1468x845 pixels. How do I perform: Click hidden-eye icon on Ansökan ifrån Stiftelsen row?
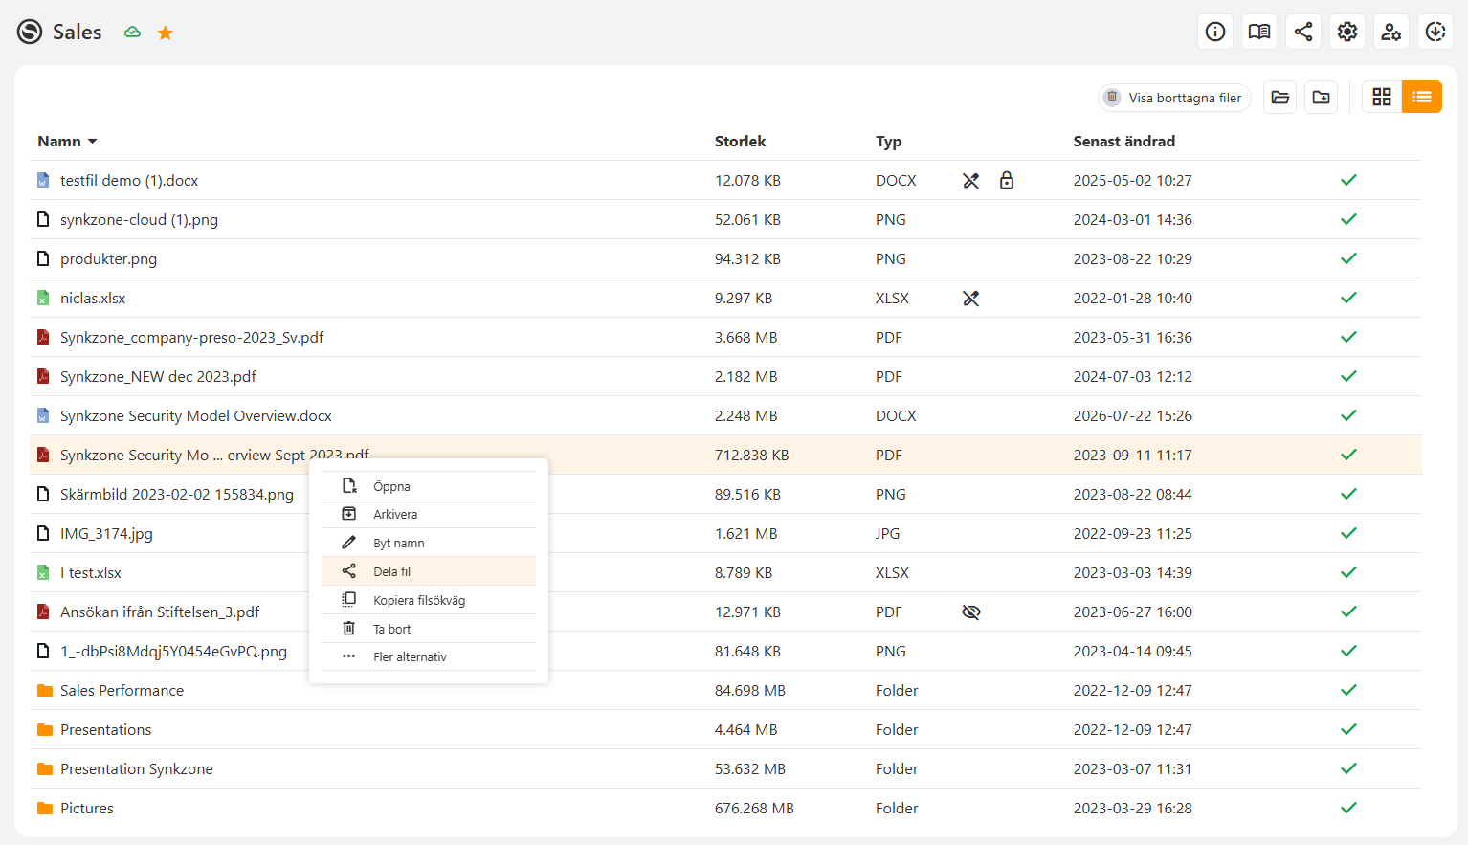[971, 612]
